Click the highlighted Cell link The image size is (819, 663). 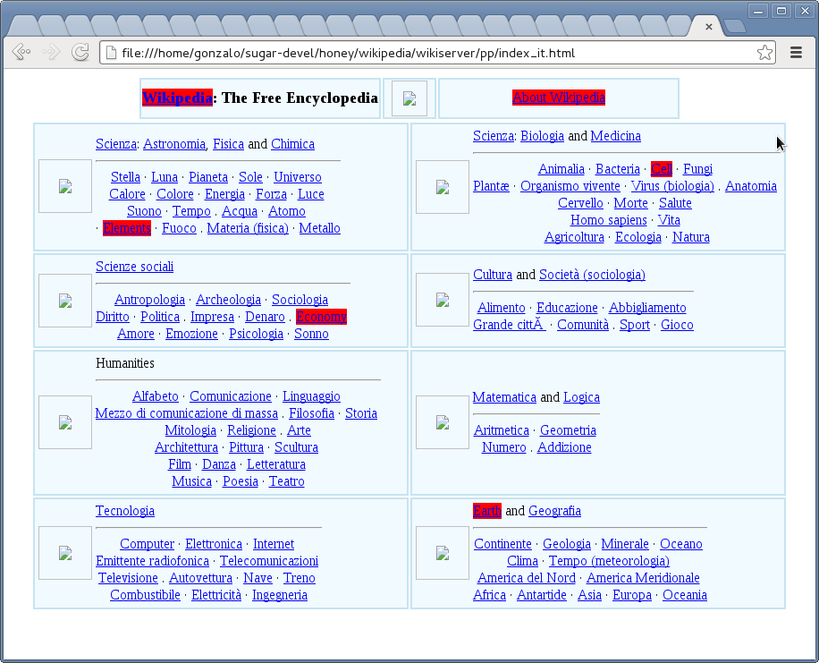(x=662, y=169)
